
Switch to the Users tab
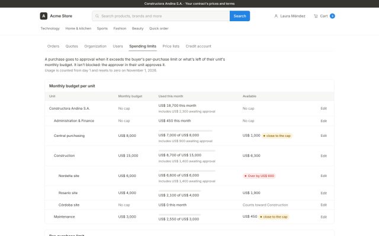coord(118,46)
